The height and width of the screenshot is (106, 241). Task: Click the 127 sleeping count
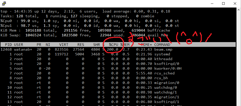click(74, 16)
